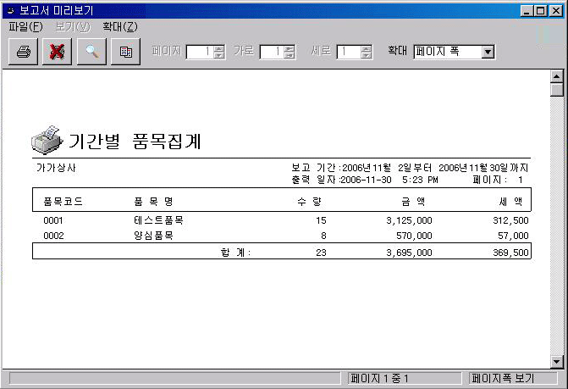Click the 수 량 column header
This screenshot has height=389, width=568.
coord(309,201)
